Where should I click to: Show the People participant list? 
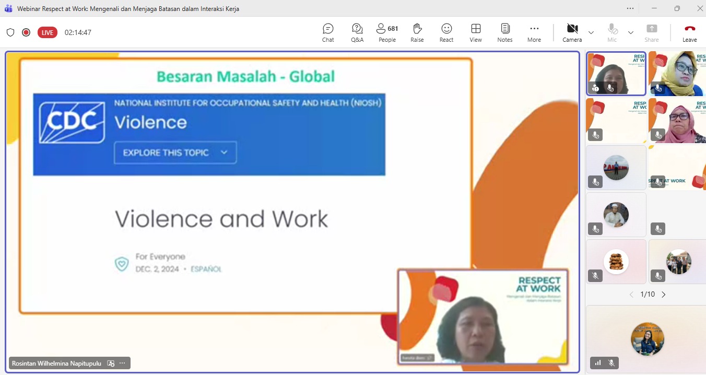pyautogui.click(x=387, y=32)
